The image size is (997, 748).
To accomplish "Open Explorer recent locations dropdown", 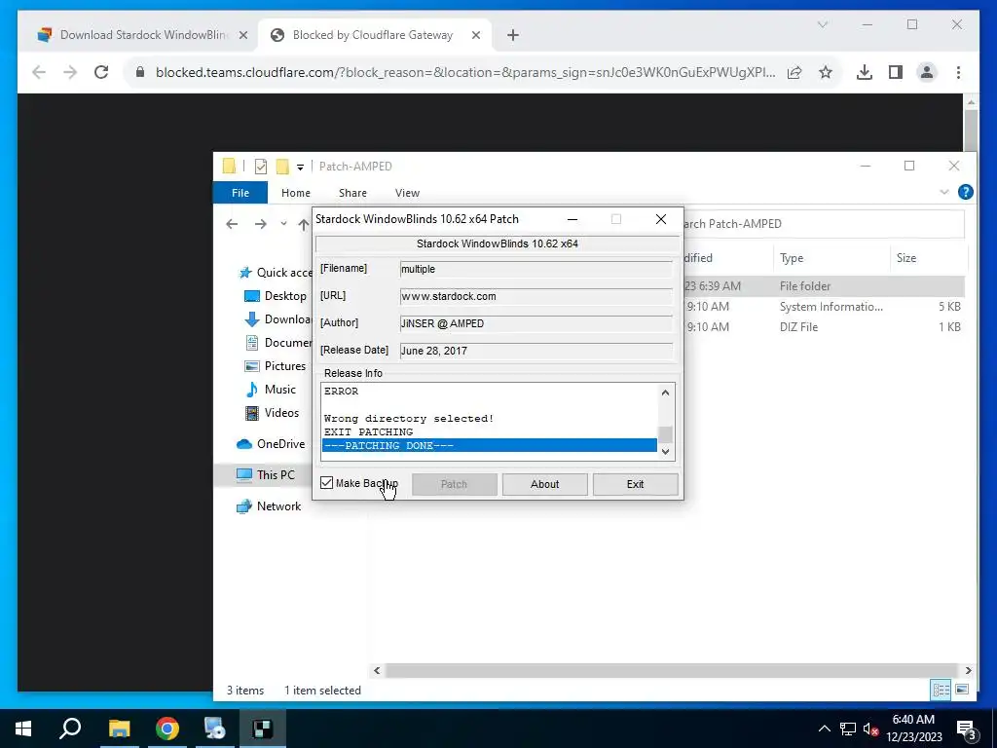I will coord(283,224).
